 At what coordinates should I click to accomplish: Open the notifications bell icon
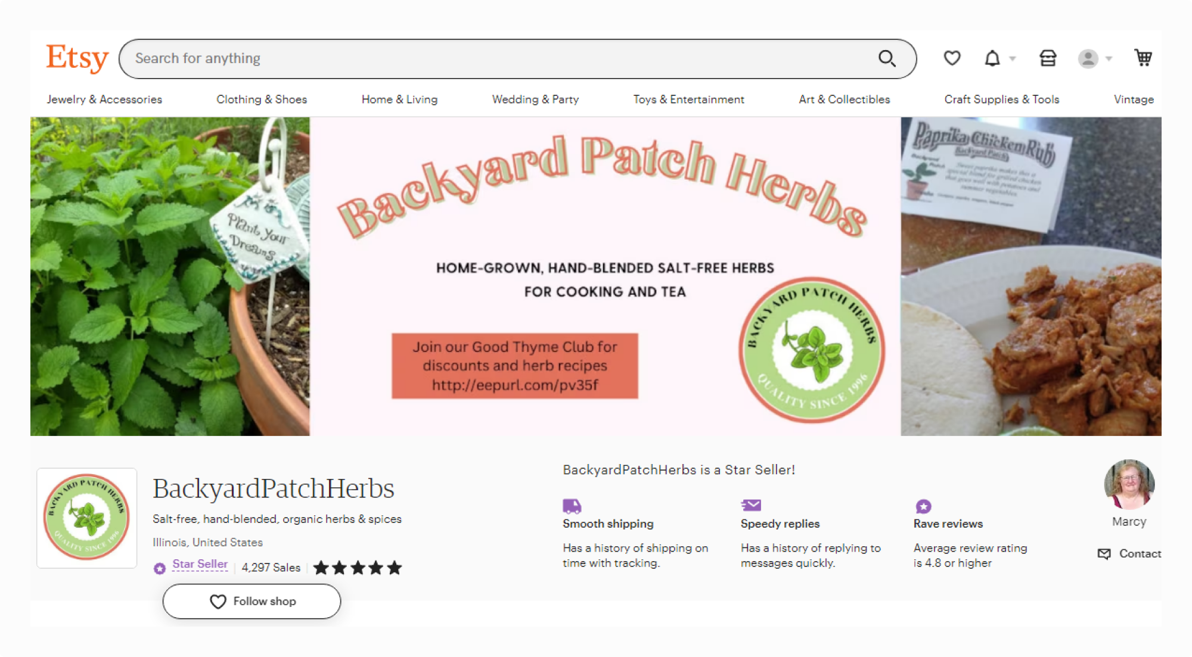point(992,58)
